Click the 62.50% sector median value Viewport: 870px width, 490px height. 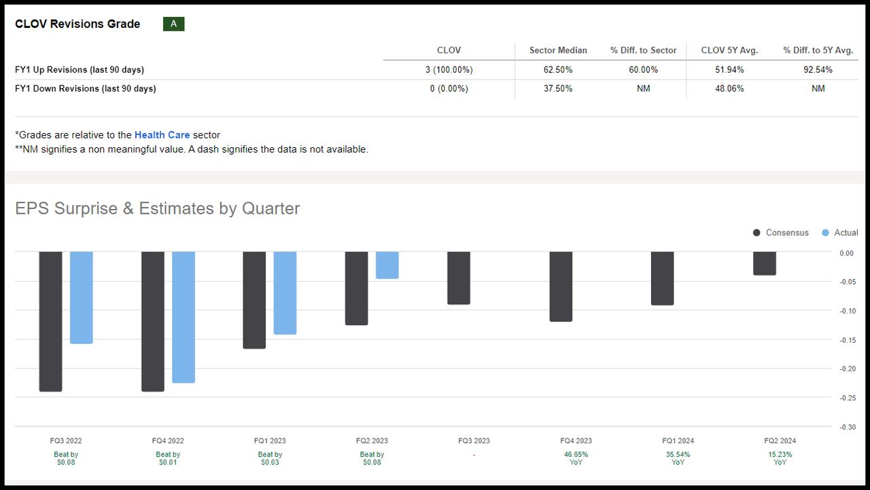558,69
